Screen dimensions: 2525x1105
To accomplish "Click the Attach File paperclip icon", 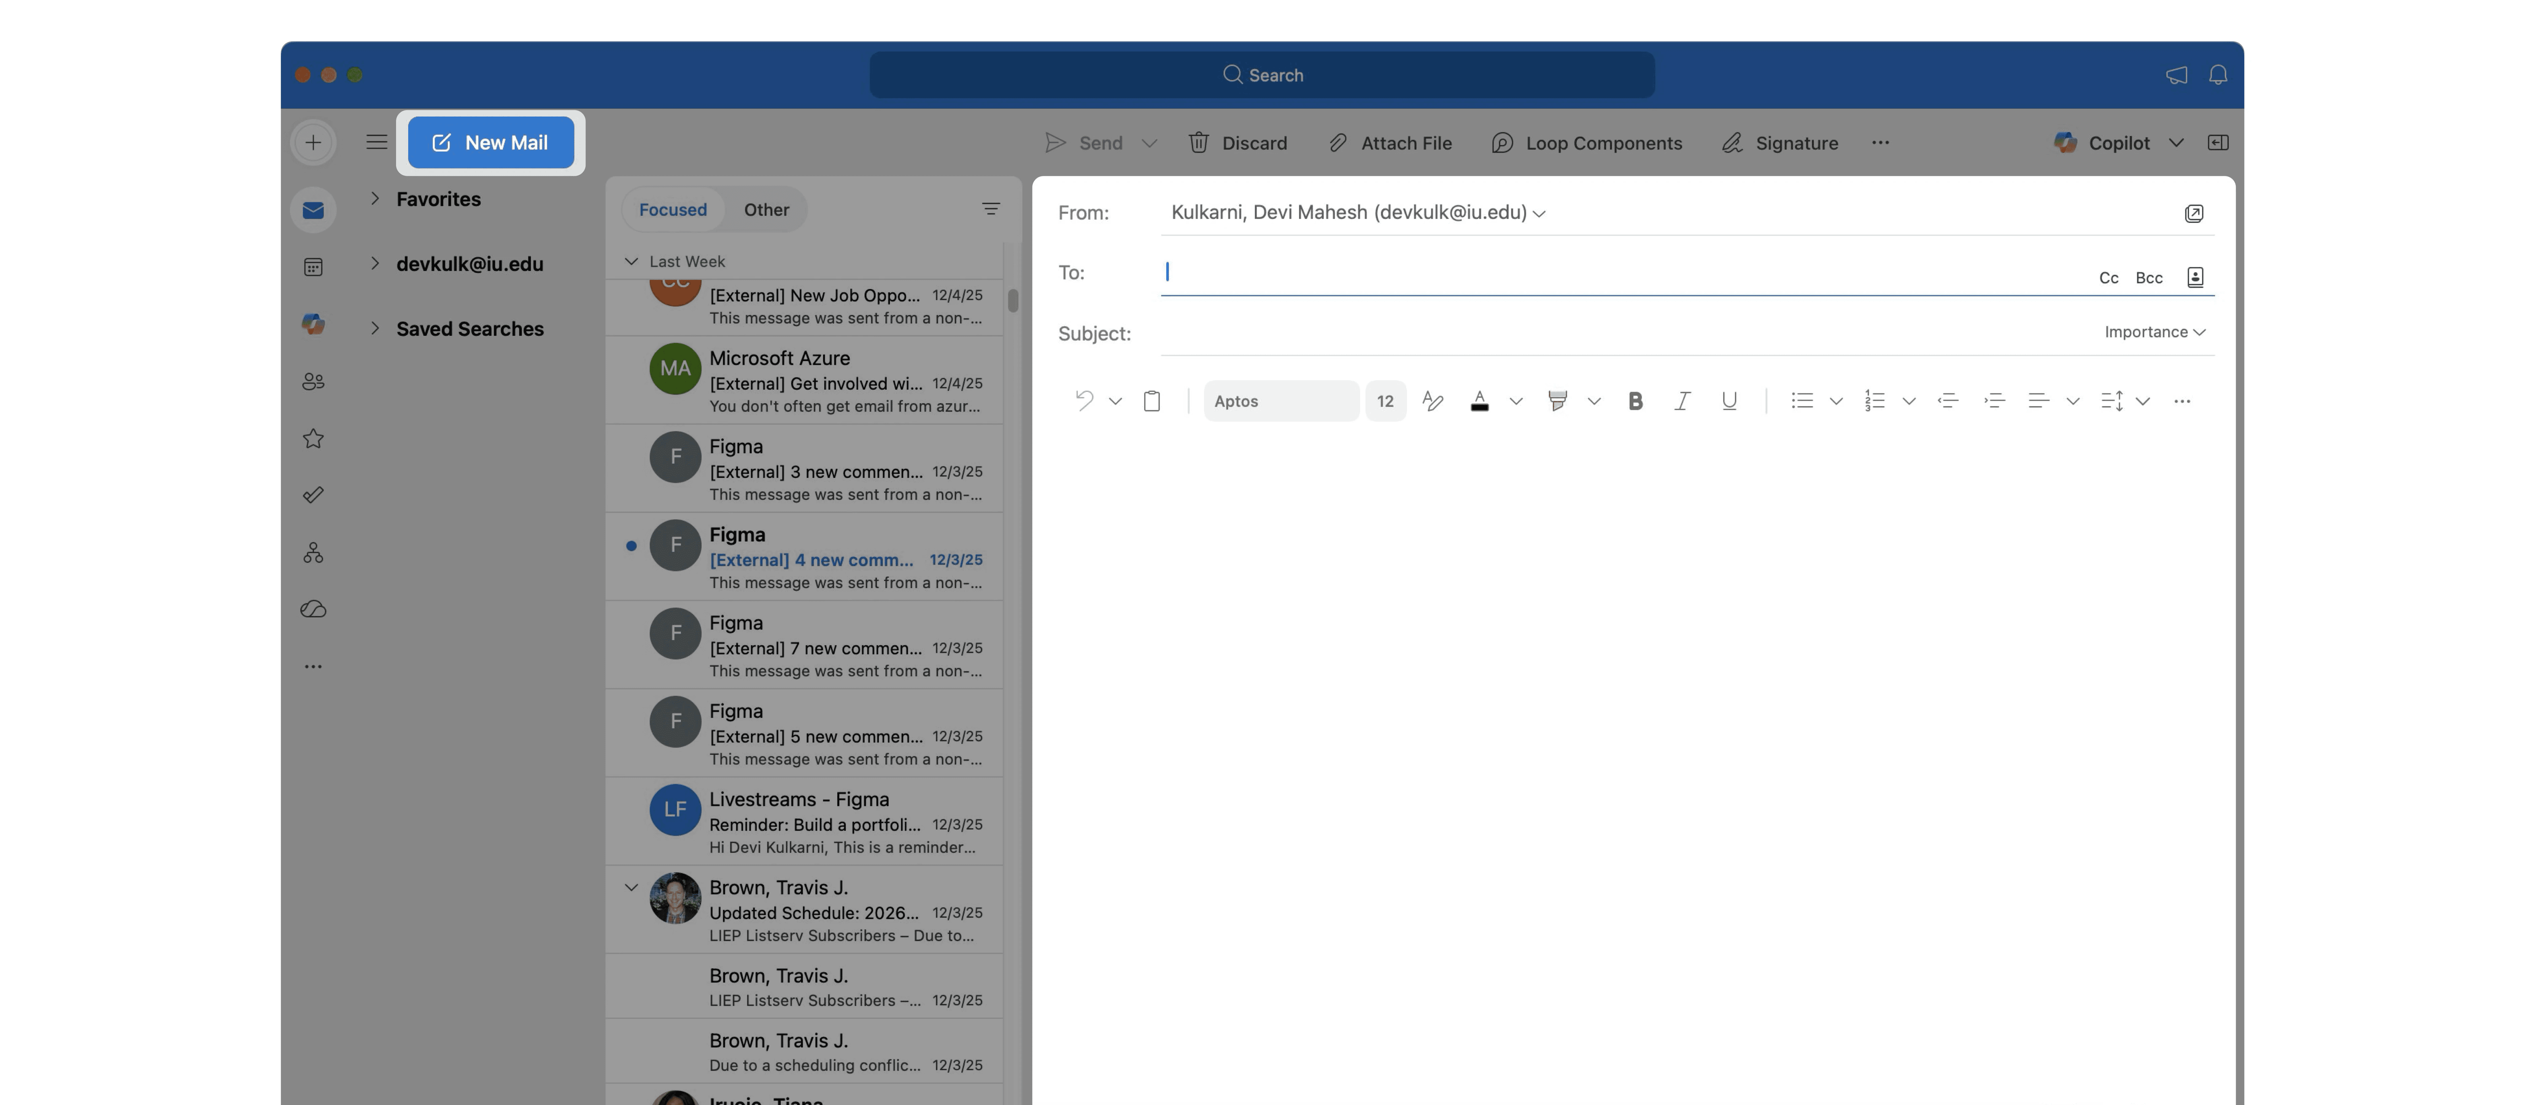I will [1338, 143].
